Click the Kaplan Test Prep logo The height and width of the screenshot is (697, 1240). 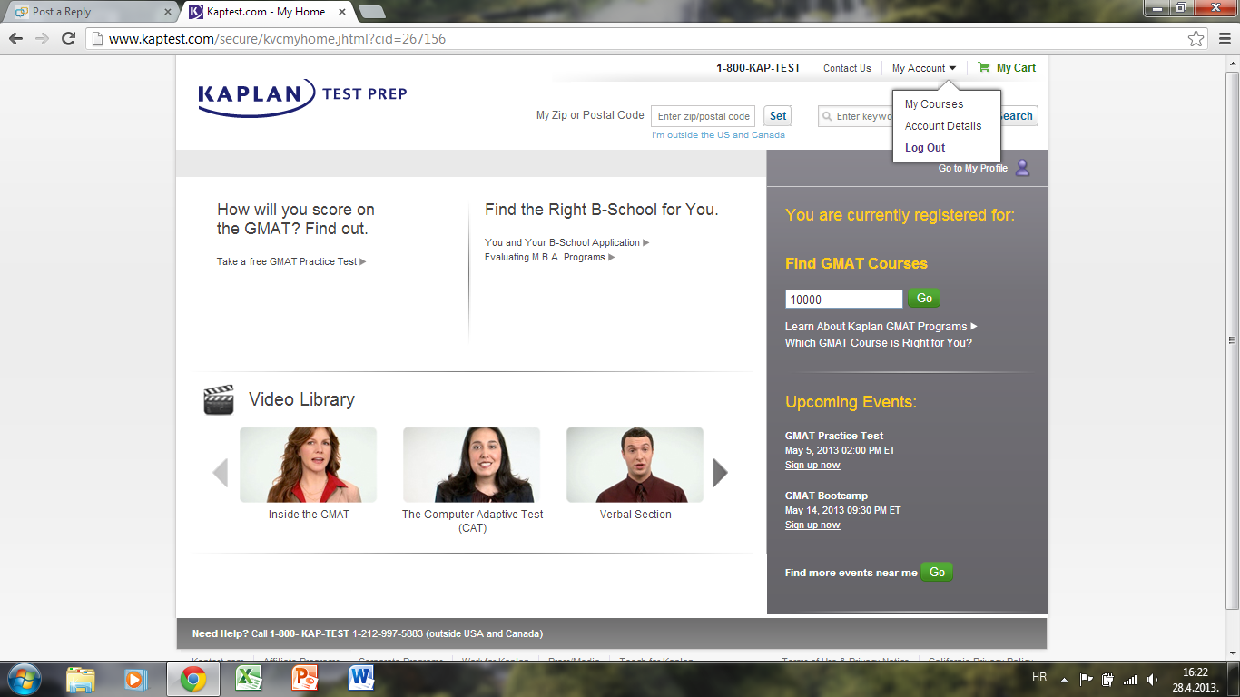[x=302, y=97]
